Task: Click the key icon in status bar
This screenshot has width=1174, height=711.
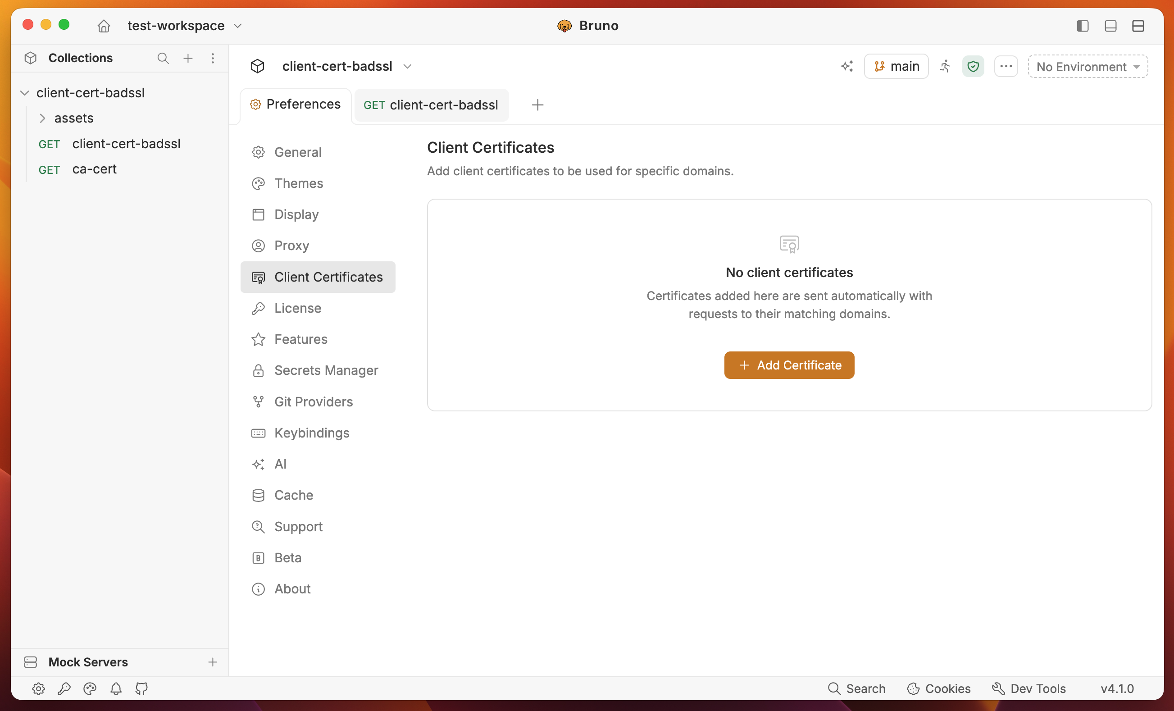Action: 64,688
